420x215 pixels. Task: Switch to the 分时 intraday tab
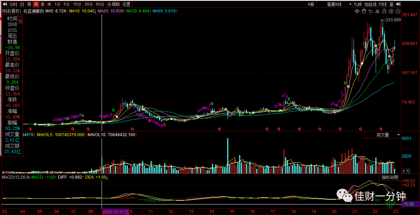click(x=13, y=4)
